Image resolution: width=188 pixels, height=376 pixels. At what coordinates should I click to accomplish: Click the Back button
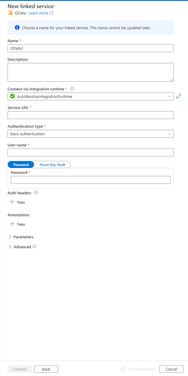coord(46,369)
